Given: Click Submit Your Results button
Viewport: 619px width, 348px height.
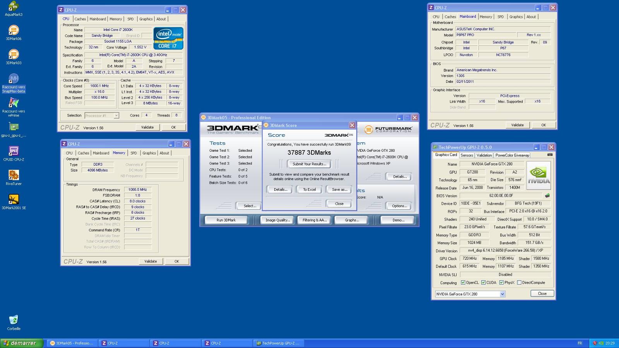Looking at the screenshot, I should pyautogui.click(x=309, y=164).
